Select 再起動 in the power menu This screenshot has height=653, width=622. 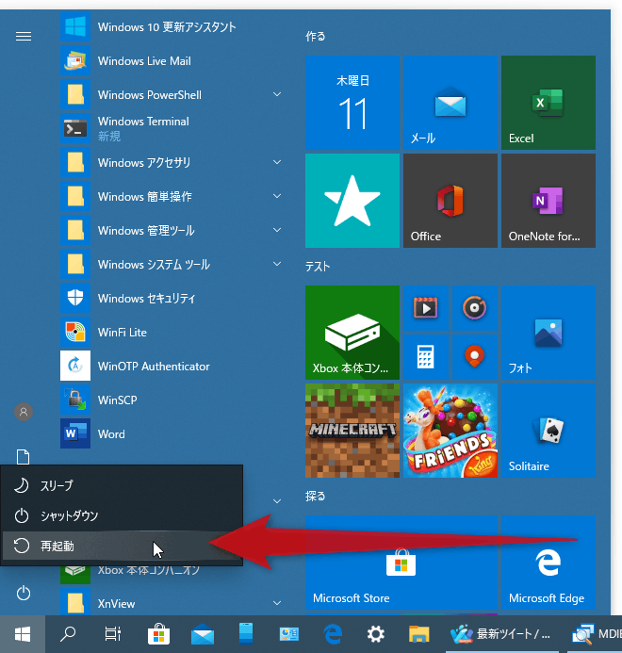coord(122,546)
